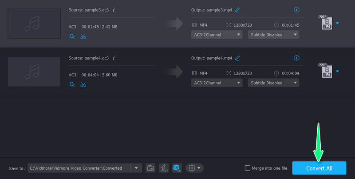Image resolution: width=355 pixels, height=179 pixels.
Task: Select the sample3.ac3 music thumbnail
Action: [34, 23]
